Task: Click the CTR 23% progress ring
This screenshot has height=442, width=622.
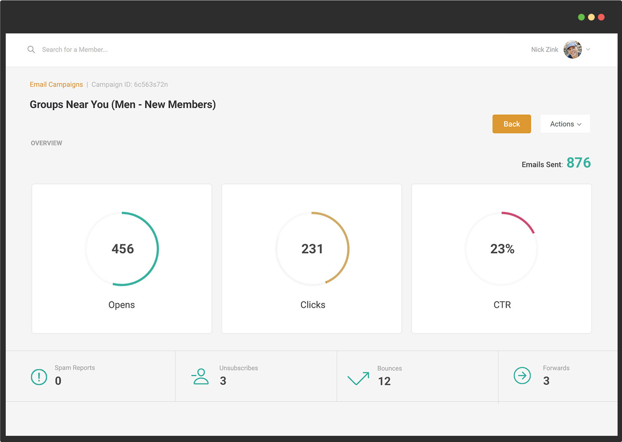Action: coord(501,249)
